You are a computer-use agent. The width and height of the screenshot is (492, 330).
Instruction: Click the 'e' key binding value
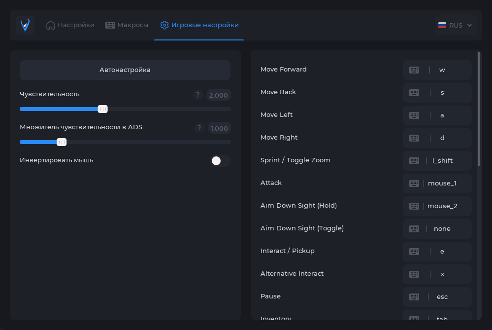442,252
